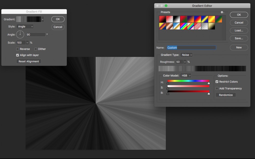This screenshot has height=159, width=255.
Task: Select the Spectrum rainbow gradient preset
Action: [x=183, y=26]
